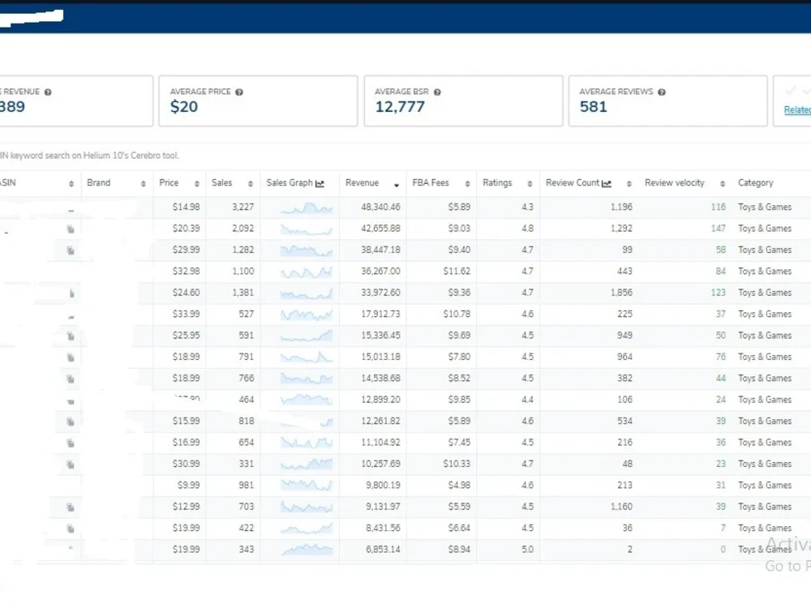The image size is (811, 608).
Task: Copy ASIN in the 791 sales row
Action: 71,358
